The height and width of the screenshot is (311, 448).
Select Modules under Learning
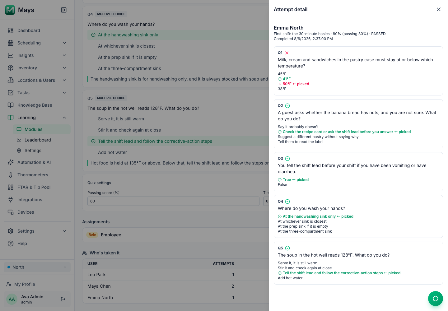click(x=42, y=129)
